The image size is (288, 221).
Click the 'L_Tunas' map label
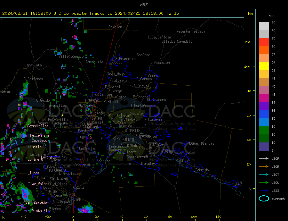(x=32, y=173)
